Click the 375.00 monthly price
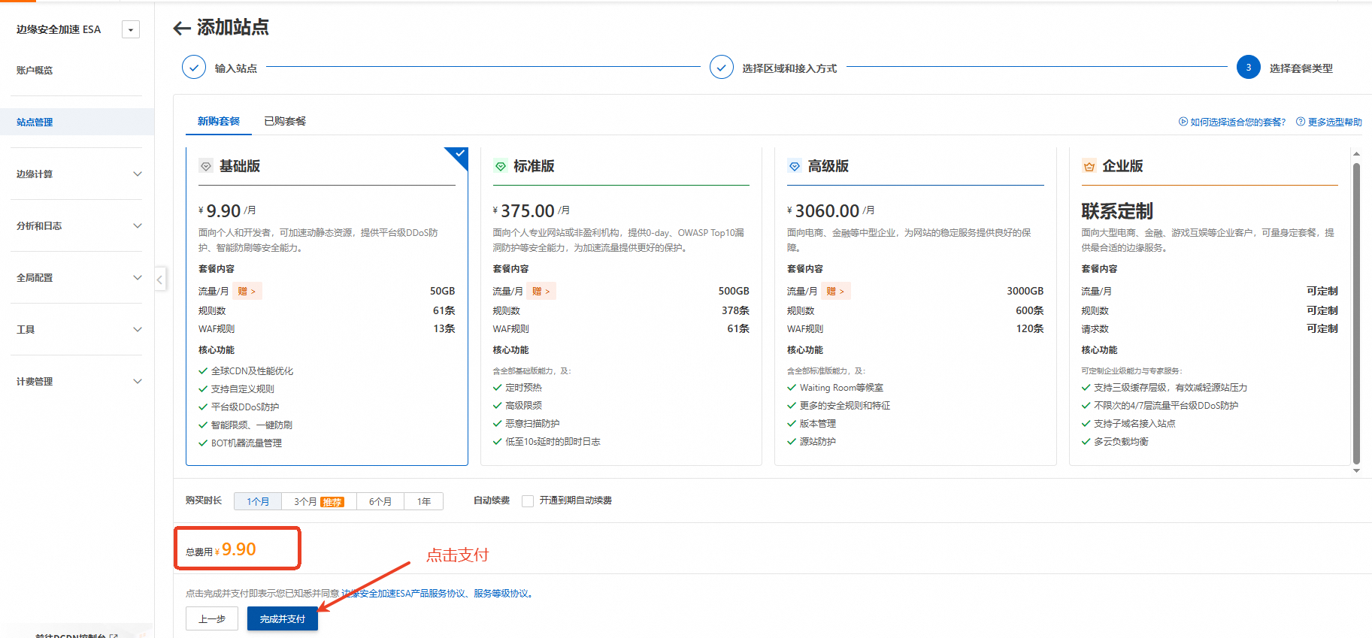The height and width of the screenshot is (638, 1372). click(528, 211)
